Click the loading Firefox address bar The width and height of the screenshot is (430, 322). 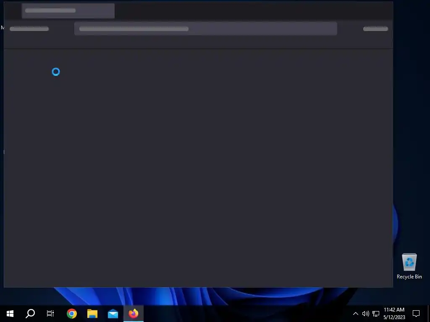(206, 29)
